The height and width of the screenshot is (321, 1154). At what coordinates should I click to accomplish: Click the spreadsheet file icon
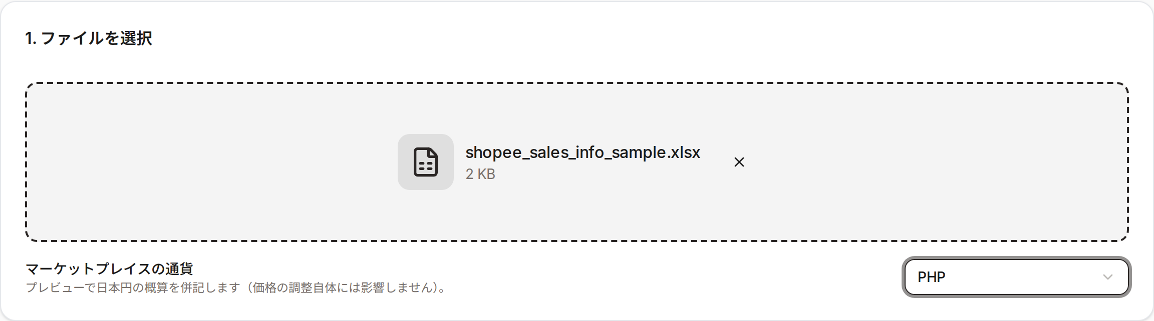[x=426, y=162]
